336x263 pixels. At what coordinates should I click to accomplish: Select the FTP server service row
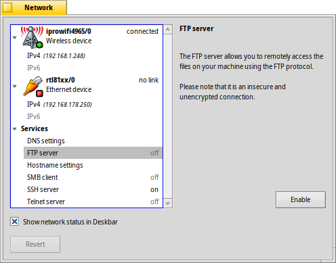coord(93,153)
